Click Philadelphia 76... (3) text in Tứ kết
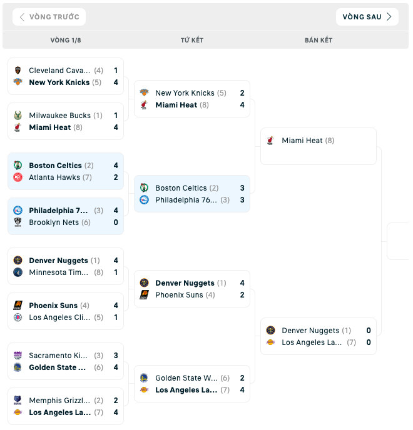 point(193,200)
